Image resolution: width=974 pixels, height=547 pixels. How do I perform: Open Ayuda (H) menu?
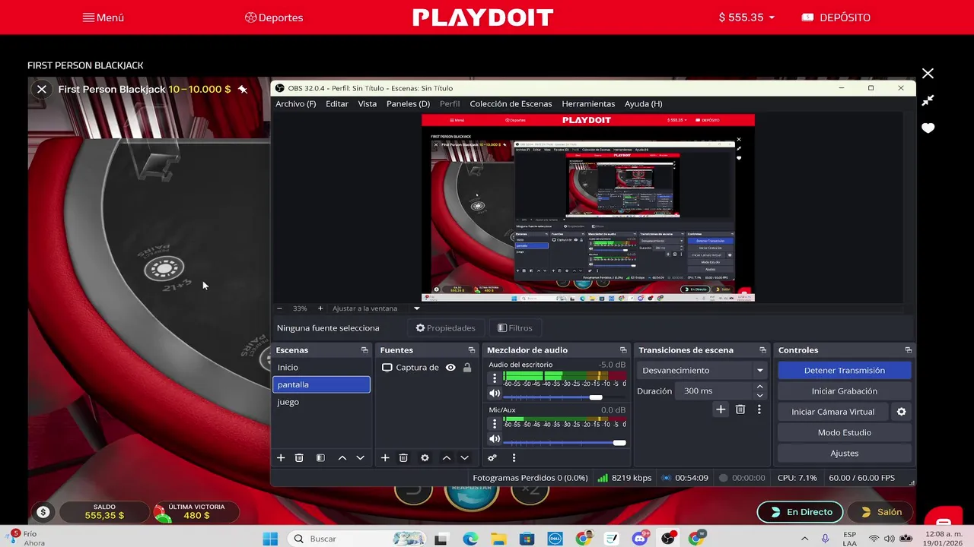coord(644,104)
